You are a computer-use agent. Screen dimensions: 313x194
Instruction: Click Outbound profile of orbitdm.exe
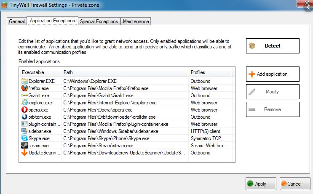[201, 117]
